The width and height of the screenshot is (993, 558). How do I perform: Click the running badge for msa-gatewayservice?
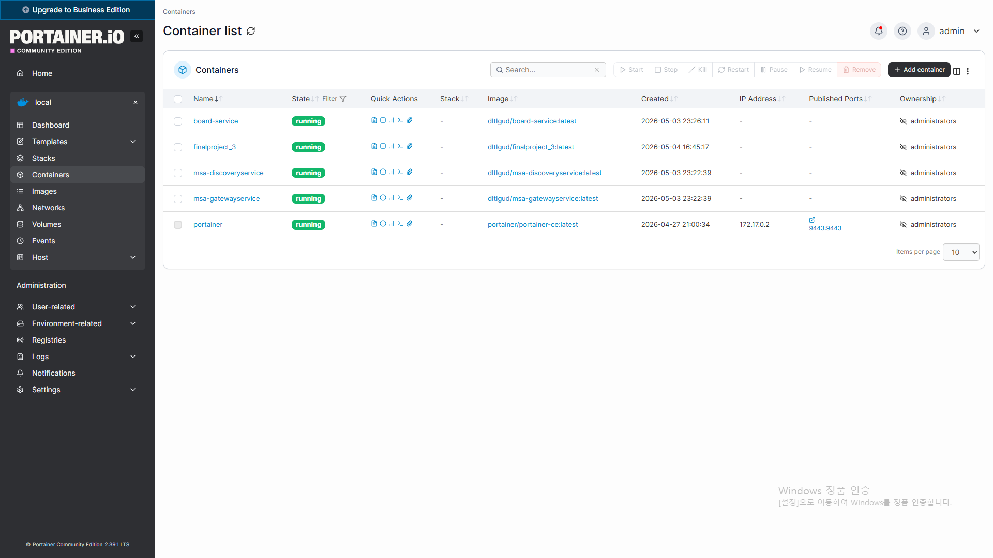tap(308, 199)
